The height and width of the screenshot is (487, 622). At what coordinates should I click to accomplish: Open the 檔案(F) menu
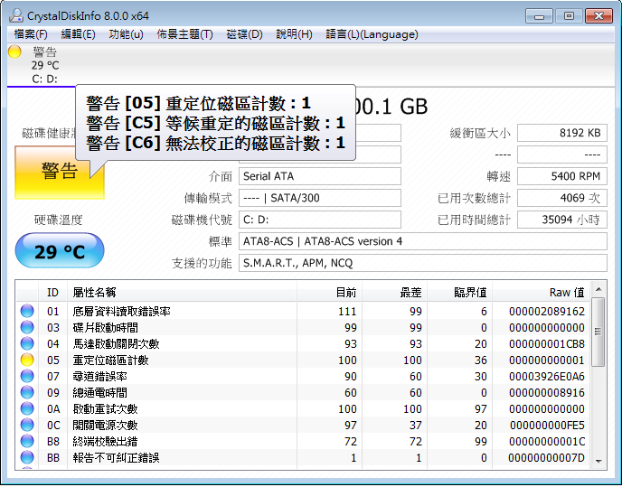pyautogui.click(x=31, y=34)
